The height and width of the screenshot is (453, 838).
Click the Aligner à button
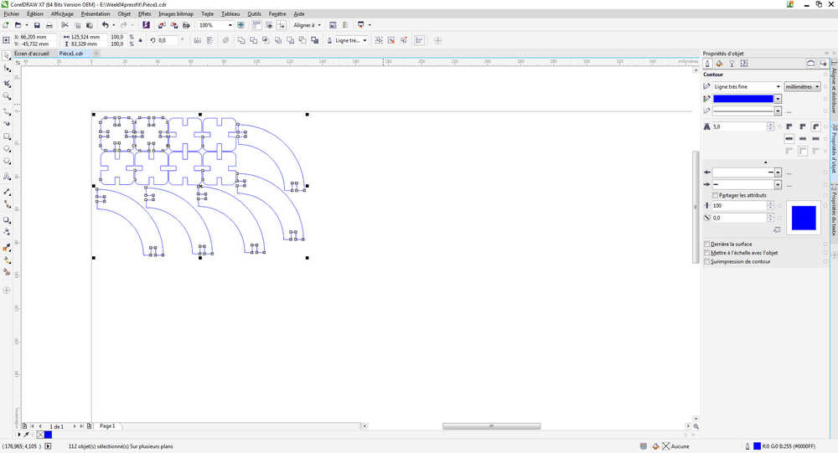pos(307,25)
